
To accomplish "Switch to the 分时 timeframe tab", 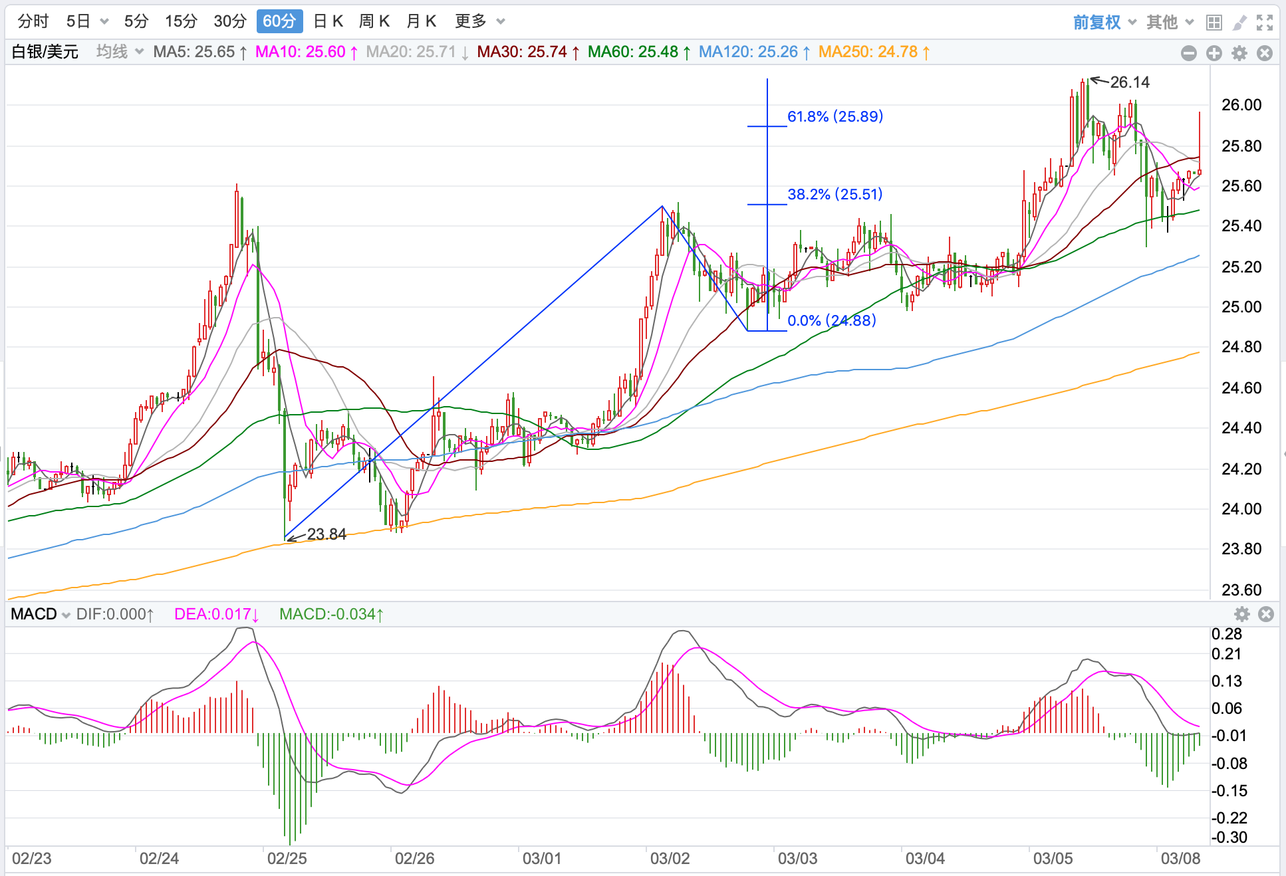I will click(x=33, y=21).
